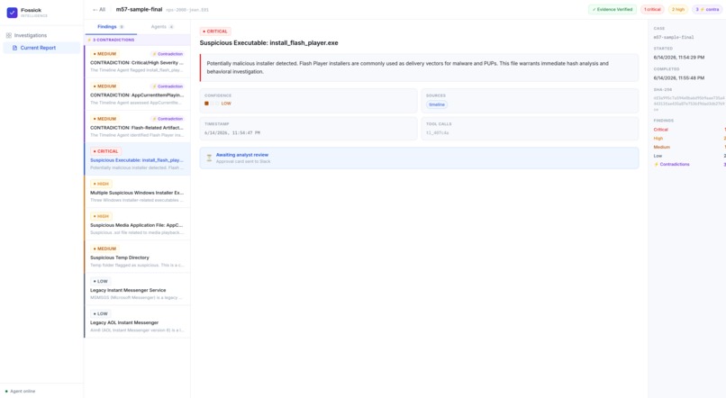Click the 2 high pill
The image size is (726, 398).
click(x=678, y=9)
